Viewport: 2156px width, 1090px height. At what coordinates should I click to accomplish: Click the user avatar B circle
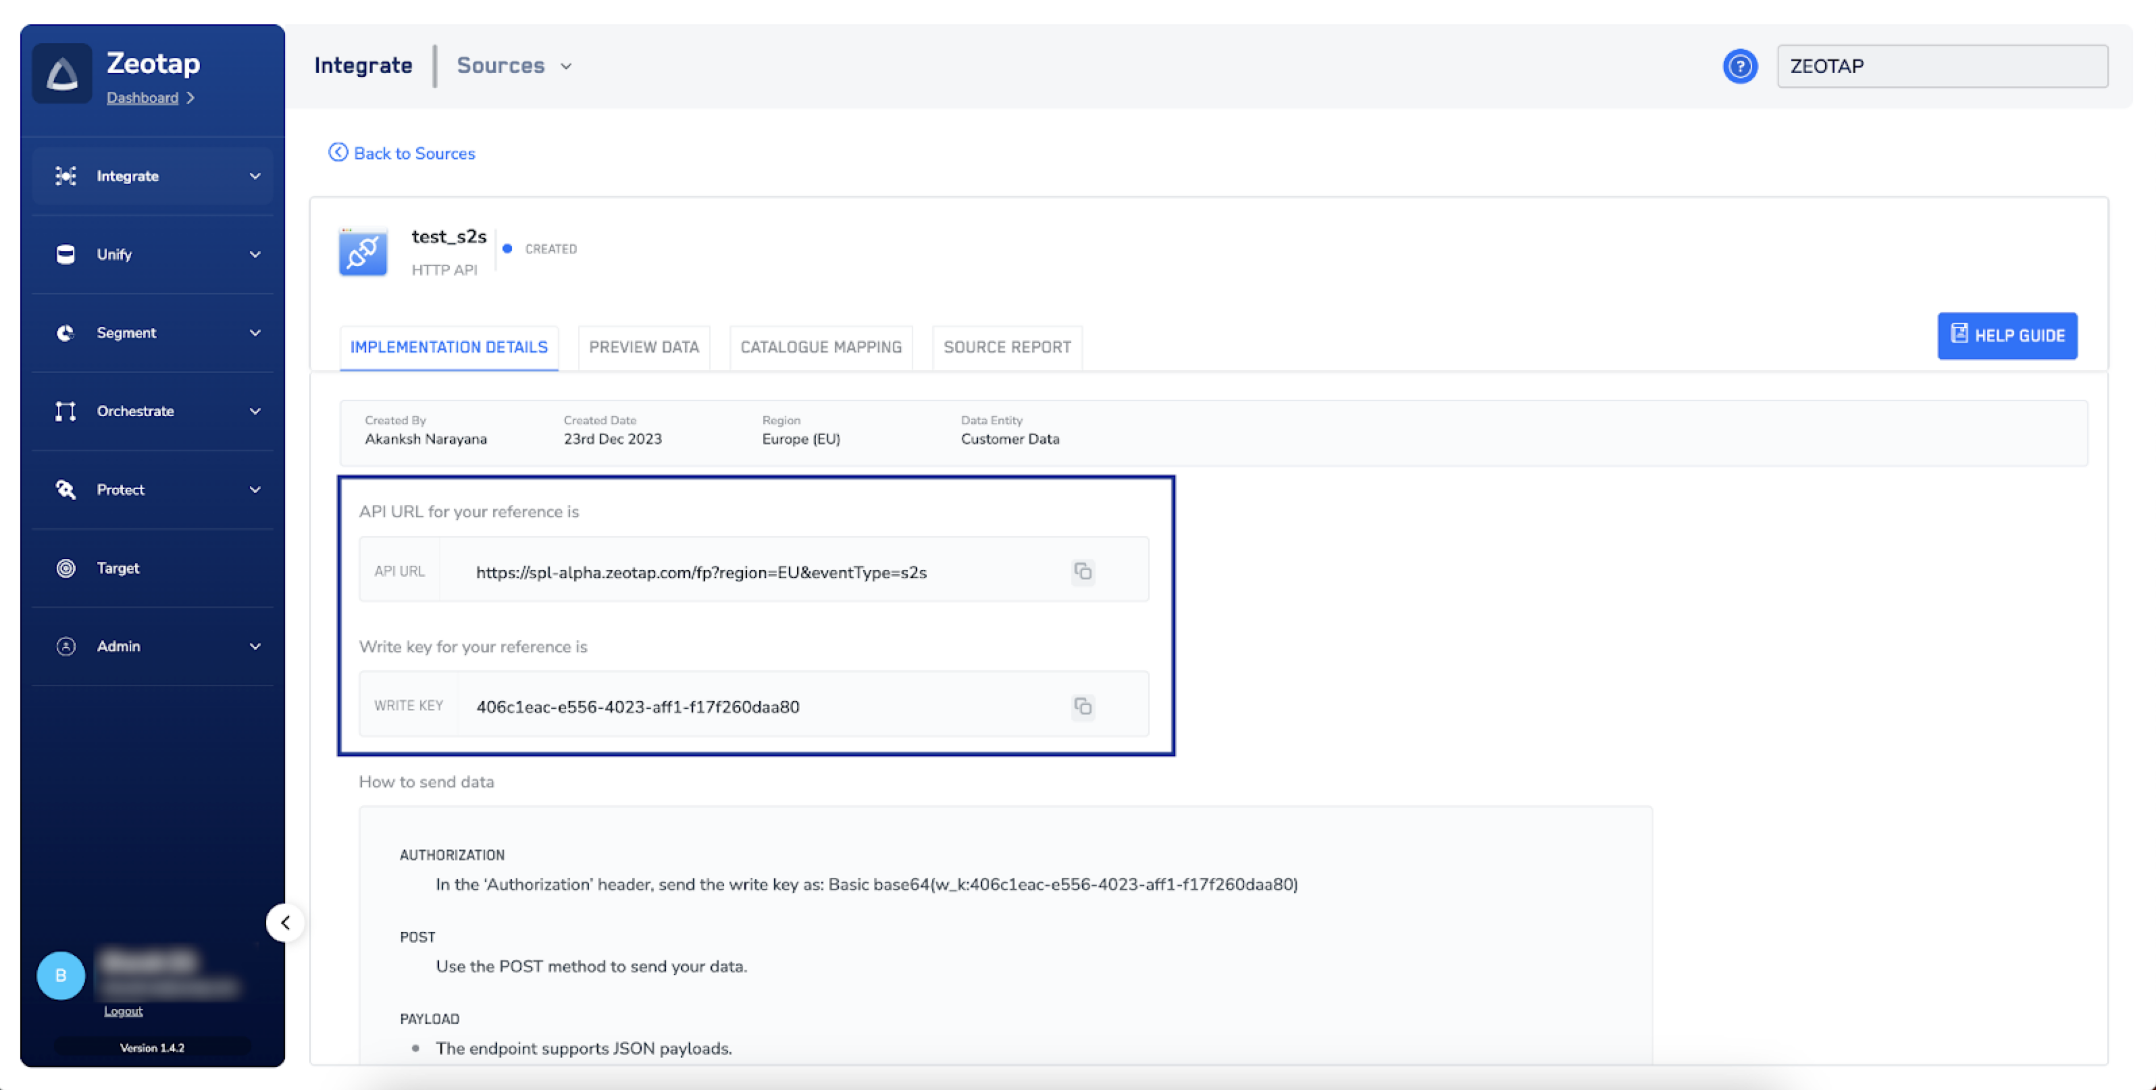[60, 975]
